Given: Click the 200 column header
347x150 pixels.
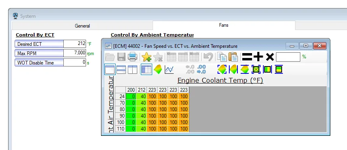Looking at the screenshot, I should tap(131, 90).
